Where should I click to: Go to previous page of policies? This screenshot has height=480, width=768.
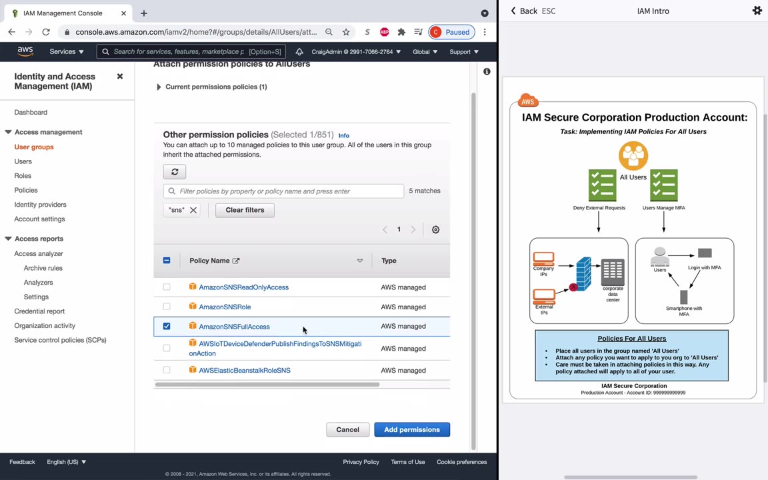point(385,230)
